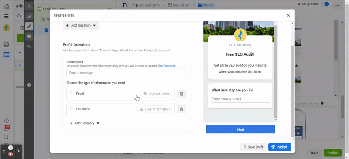
Task: Click the industry answer field in preview
Action: (240, 99)
